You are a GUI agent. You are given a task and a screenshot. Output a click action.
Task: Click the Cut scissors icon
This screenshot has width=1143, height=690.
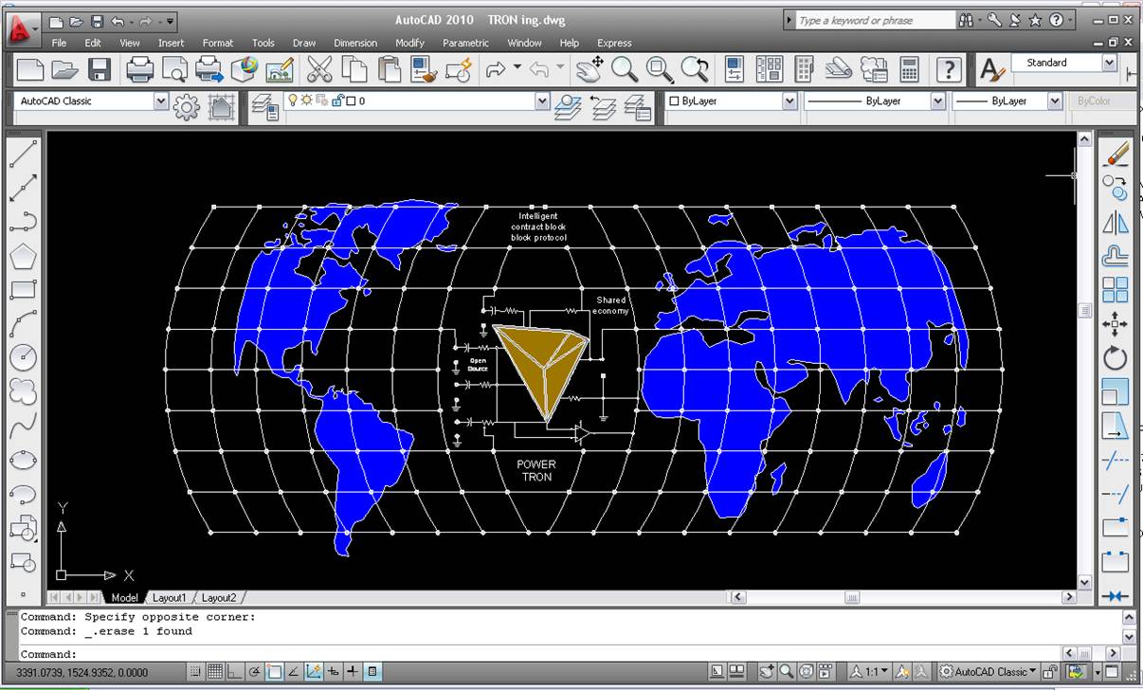(320, 69)
